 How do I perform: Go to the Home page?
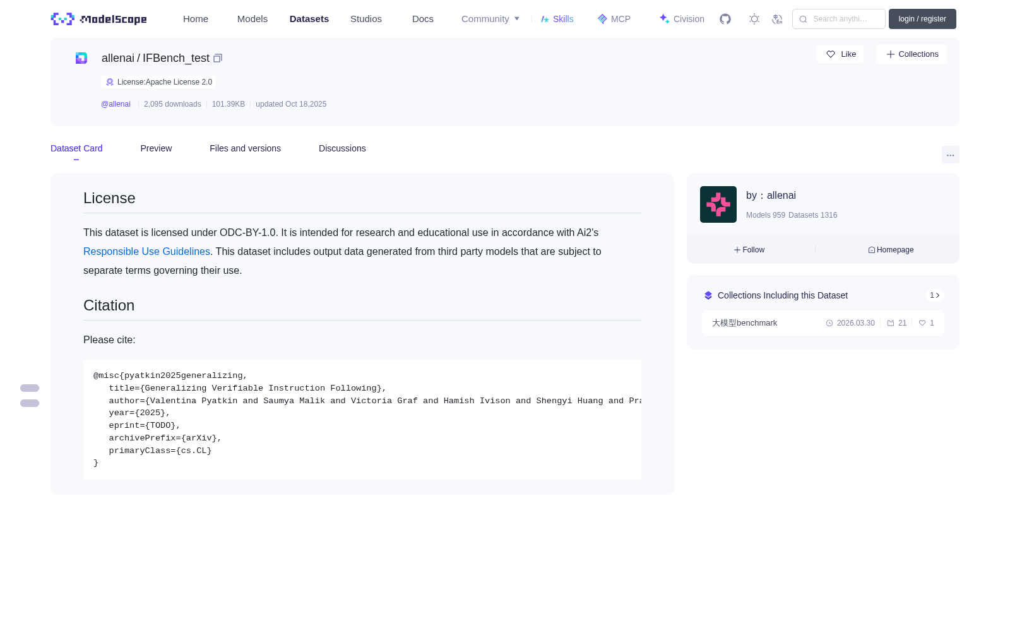pyautogui.click(x=196, y=19)
